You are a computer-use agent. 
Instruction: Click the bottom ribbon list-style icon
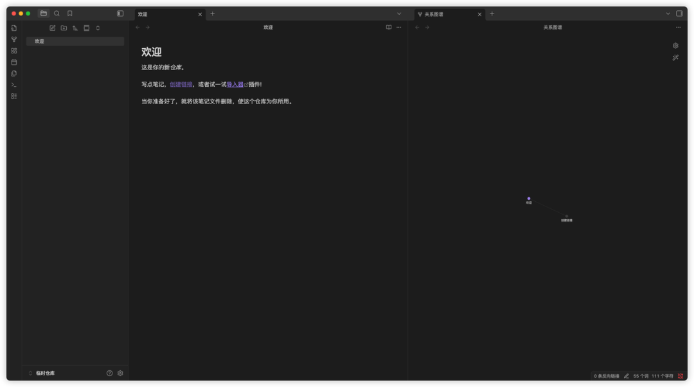coord(14,96)
